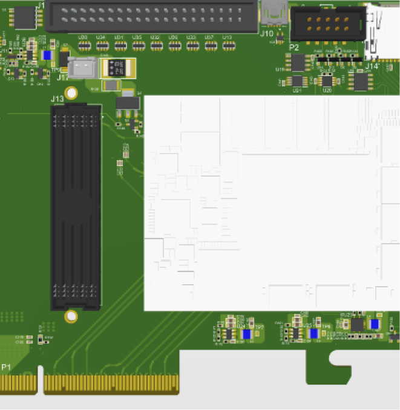This screenshot has height=410, width=400.
Task: Select the black J13 M.2 connector
Action: 75,206
